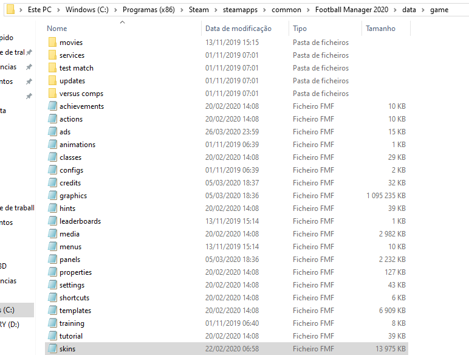Viewport: 469px width, 355px height.
Task: Select the settings FMF file icon
Action: coord(52,285)
